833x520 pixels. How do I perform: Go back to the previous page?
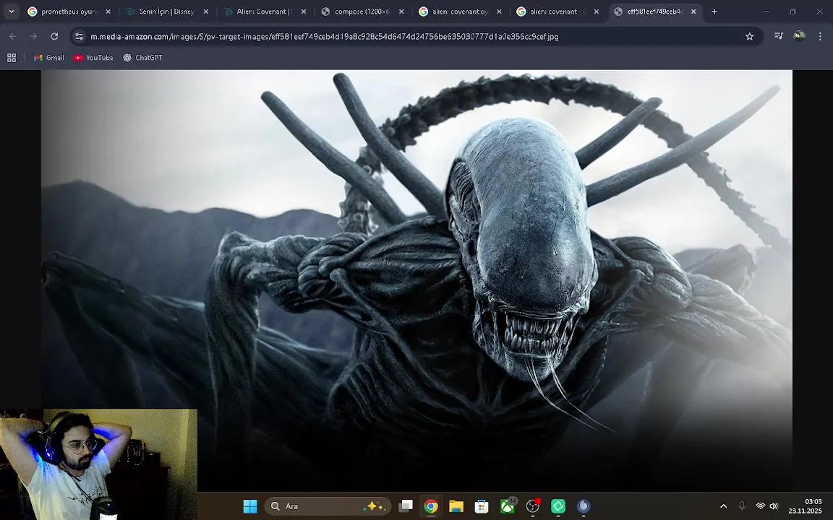tap(13, 36)
